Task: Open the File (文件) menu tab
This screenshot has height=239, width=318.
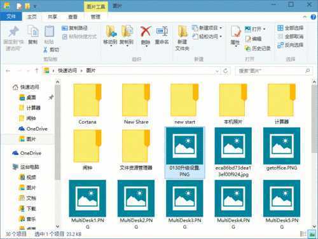Action: click(11, 17)
